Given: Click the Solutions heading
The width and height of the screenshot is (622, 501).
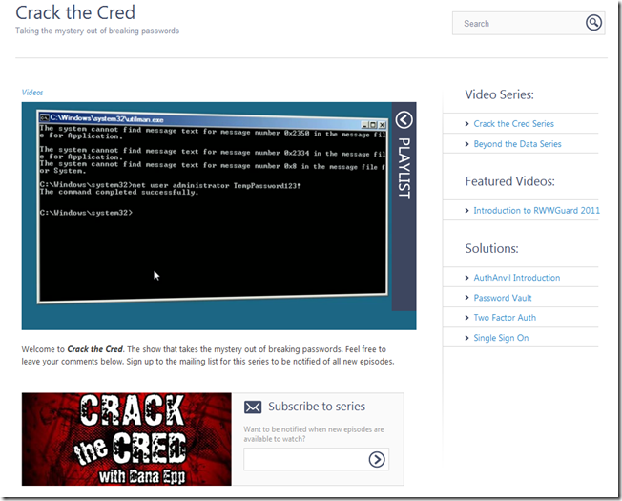Looking at the screenshot, I should coord(492,248).
